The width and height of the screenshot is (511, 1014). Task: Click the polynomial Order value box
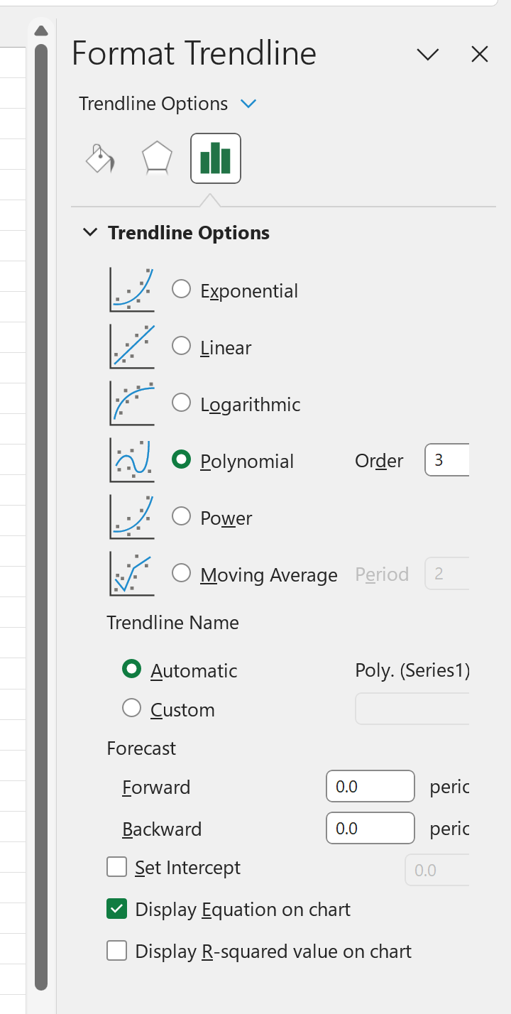coord(447,460)
